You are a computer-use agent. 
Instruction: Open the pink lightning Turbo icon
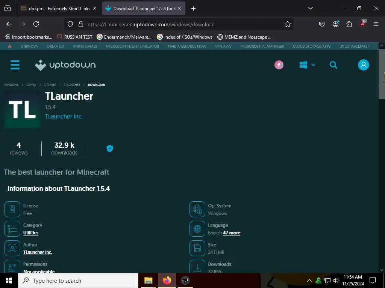click(279, 65)
